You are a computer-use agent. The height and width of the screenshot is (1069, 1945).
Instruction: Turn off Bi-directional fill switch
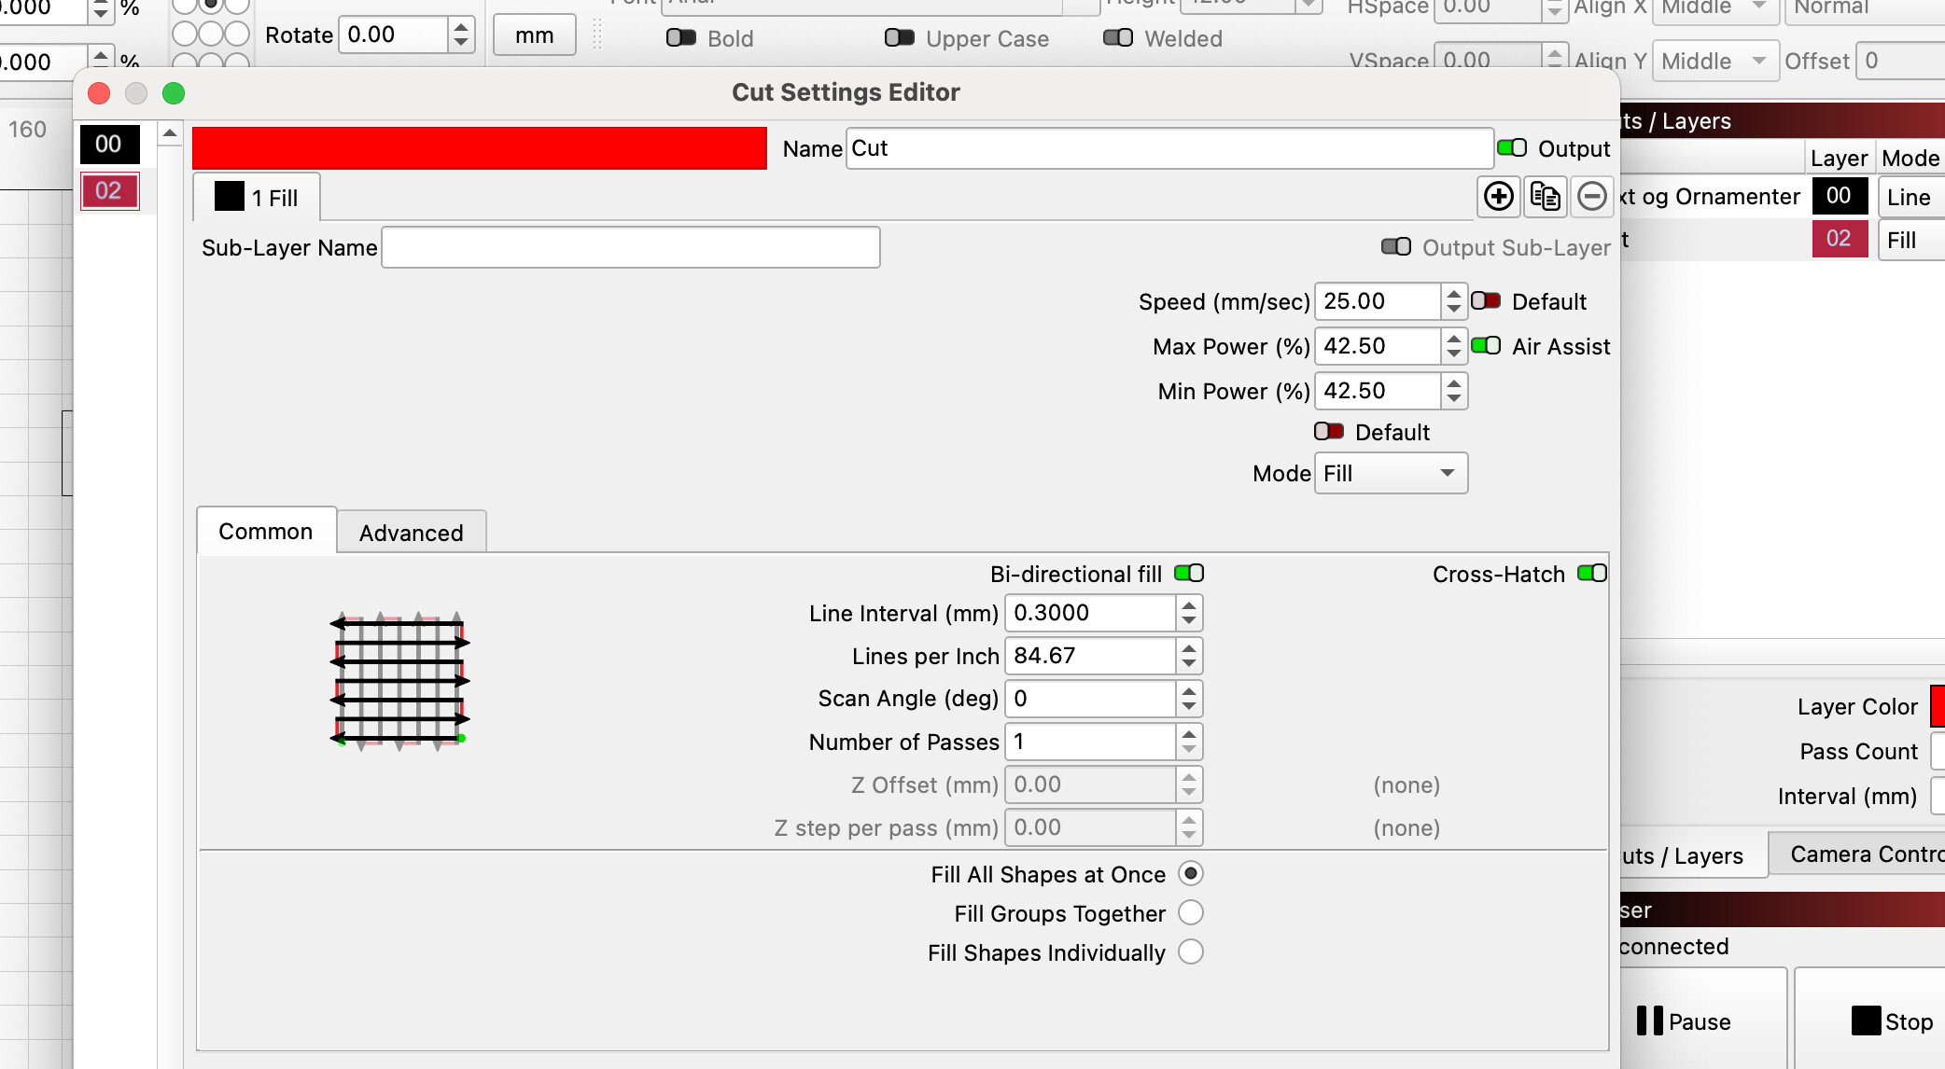coord(1189,574)
